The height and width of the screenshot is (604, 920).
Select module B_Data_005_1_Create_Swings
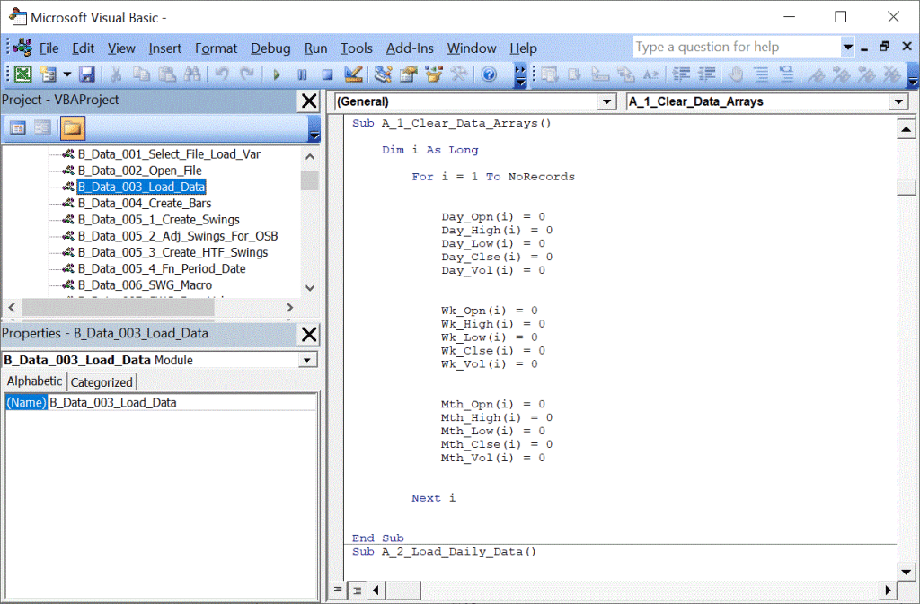click(158, 220)
